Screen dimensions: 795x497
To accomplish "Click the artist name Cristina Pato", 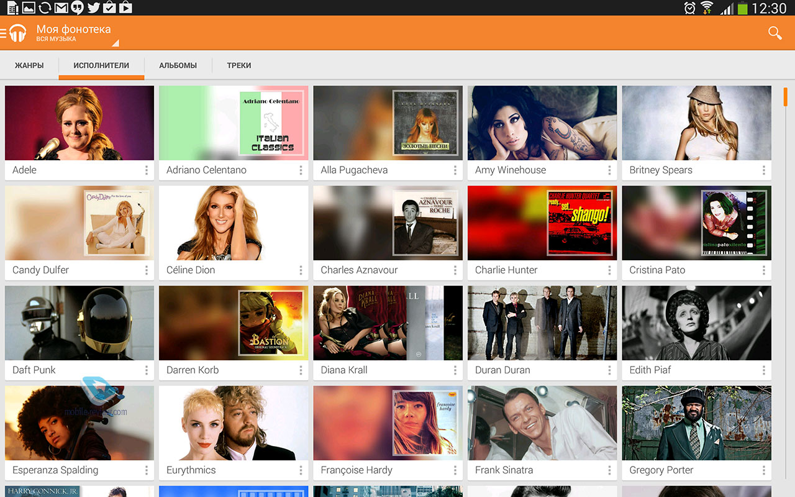I will click(x=657, y=270).
